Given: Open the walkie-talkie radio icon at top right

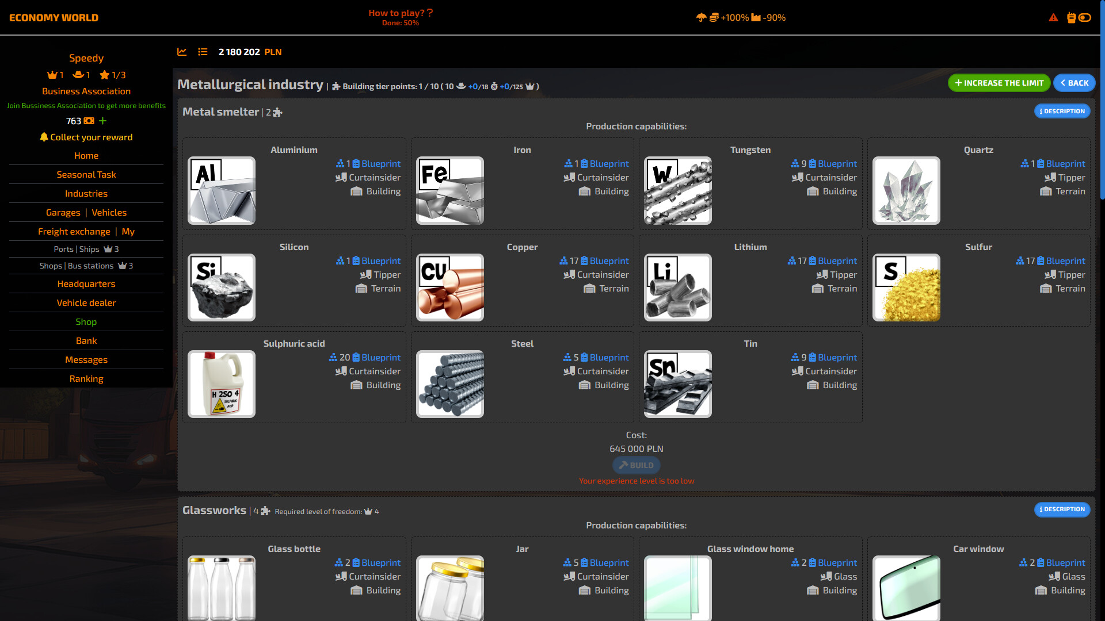Looking at the screenshot, I should point(1070,18).
